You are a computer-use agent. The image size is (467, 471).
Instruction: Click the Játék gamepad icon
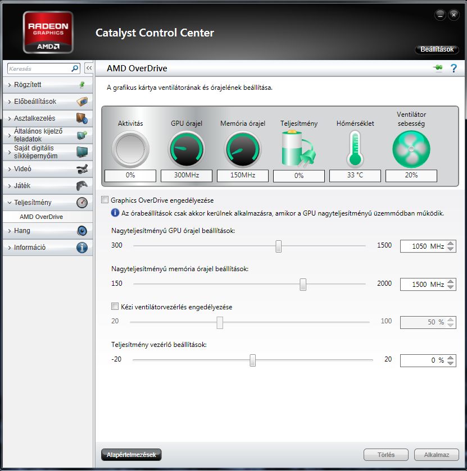click(x=82, y=186)
